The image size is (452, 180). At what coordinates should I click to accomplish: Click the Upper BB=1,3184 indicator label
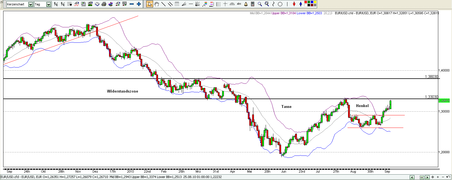(283, 13)
